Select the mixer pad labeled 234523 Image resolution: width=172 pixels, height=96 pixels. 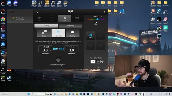click(x=91, y=36)
